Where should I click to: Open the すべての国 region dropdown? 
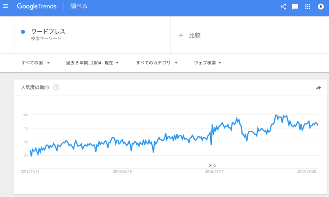point(36,63)
